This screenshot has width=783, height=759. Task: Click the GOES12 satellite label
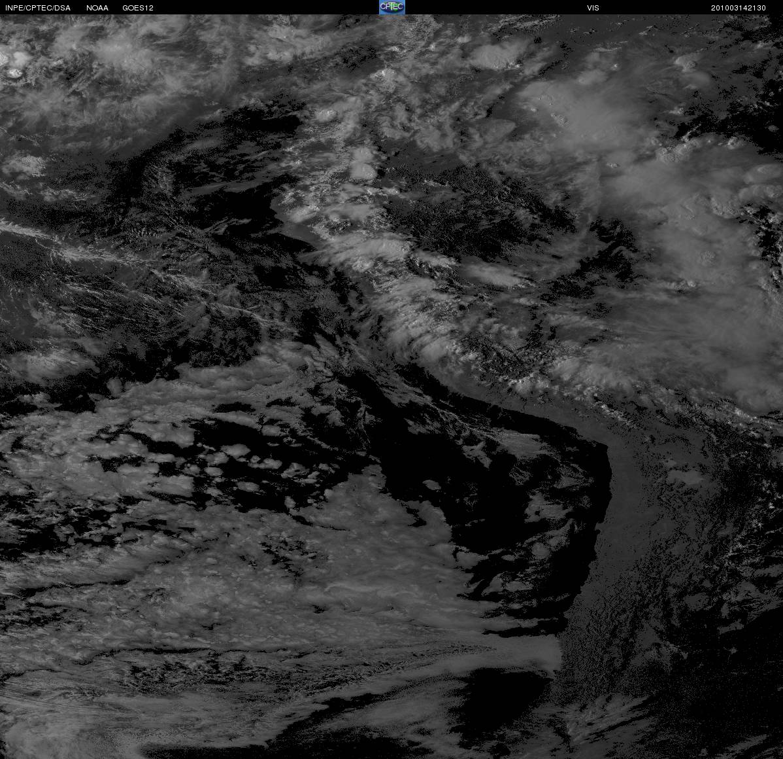(x=138, y=8)
